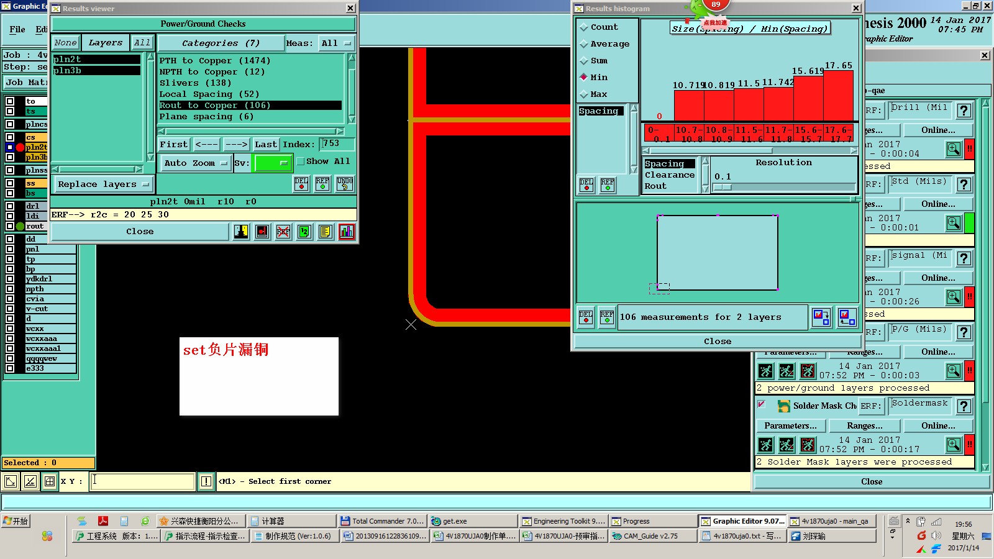
Task: Select the Count radio option
Action: 584,27
